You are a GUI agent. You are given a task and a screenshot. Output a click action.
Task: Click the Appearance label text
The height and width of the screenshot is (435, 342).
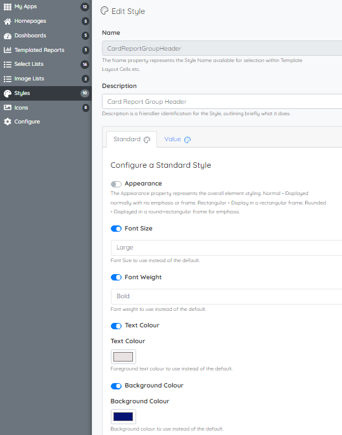pos(143,184)
